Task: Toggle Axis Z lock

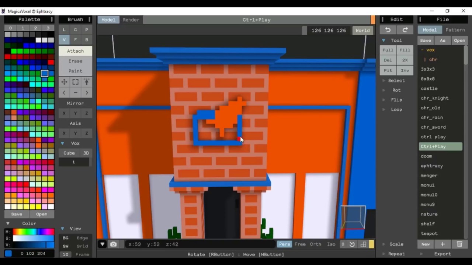Action: (x=87, y=133)
